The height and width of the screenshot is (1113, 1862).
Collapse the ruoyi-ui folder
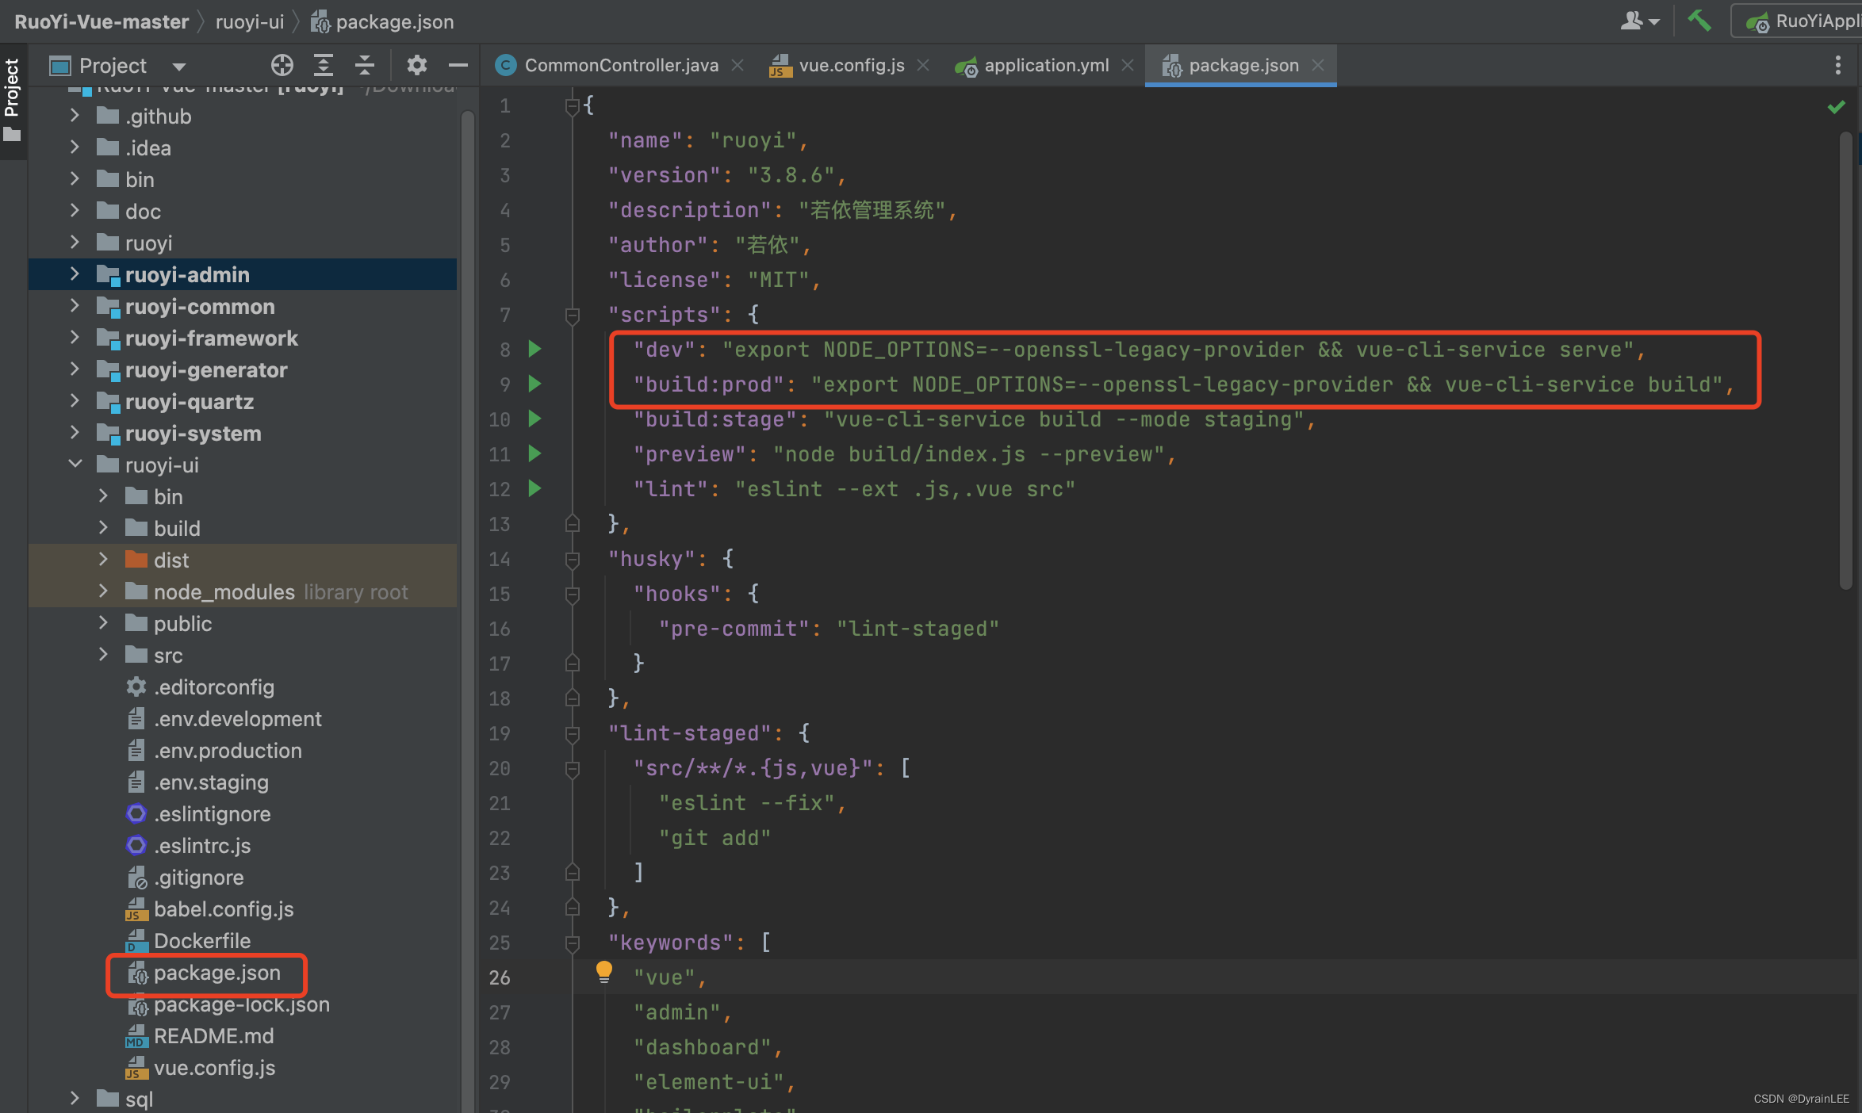coord(75,465)
